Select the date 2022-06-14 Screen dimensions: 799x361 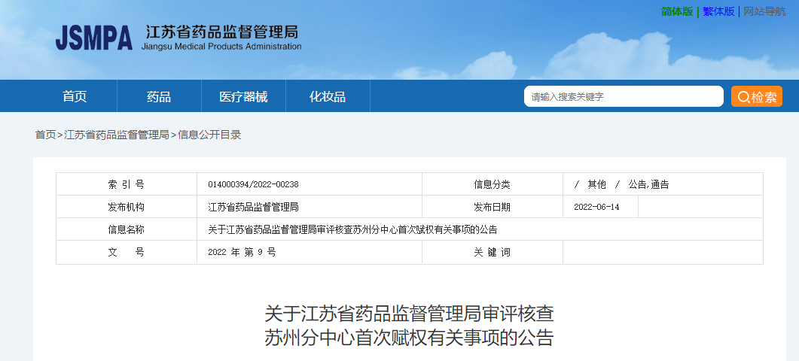(596, 208)
